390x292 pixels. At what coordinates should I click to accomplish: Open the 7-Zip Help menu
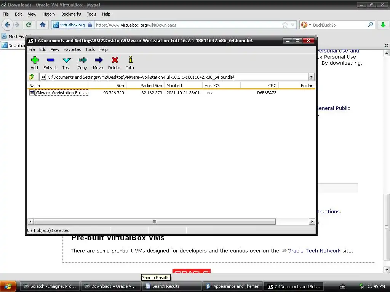point(104,49)
